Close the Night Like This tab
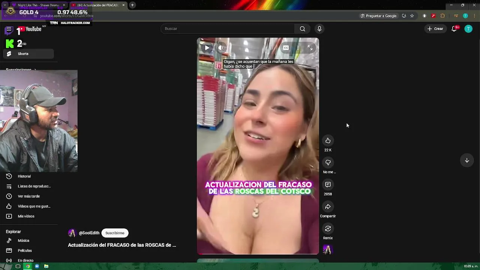 (64, 5)
